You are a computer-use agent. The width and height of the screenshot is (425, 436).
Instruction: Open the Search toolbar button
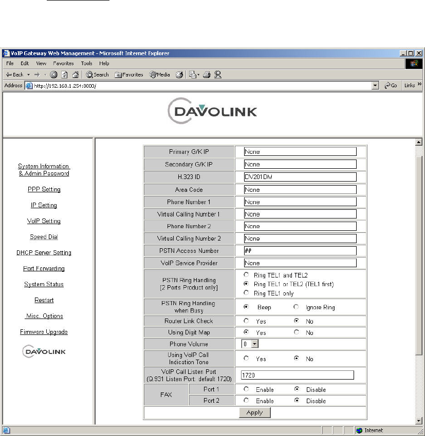click(x=97, y=74)
